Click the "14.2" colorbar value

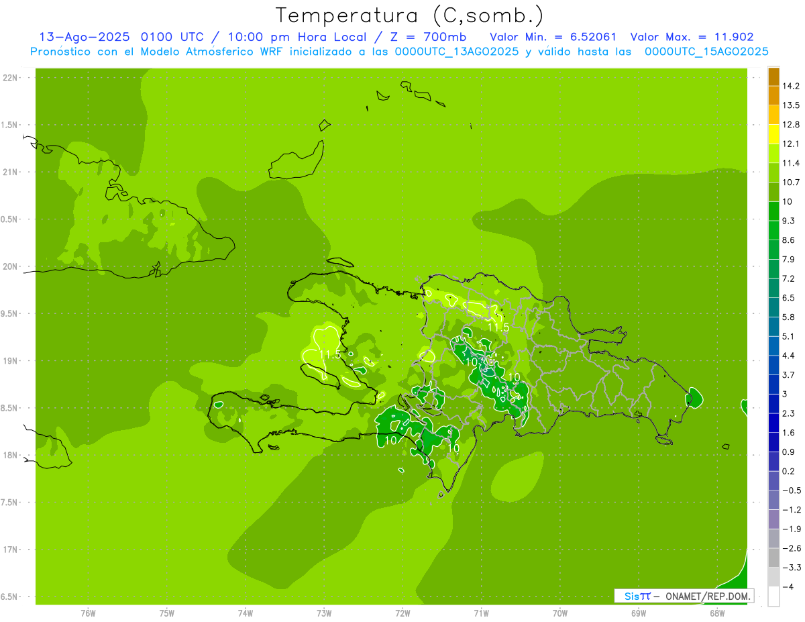click(790, 86)
